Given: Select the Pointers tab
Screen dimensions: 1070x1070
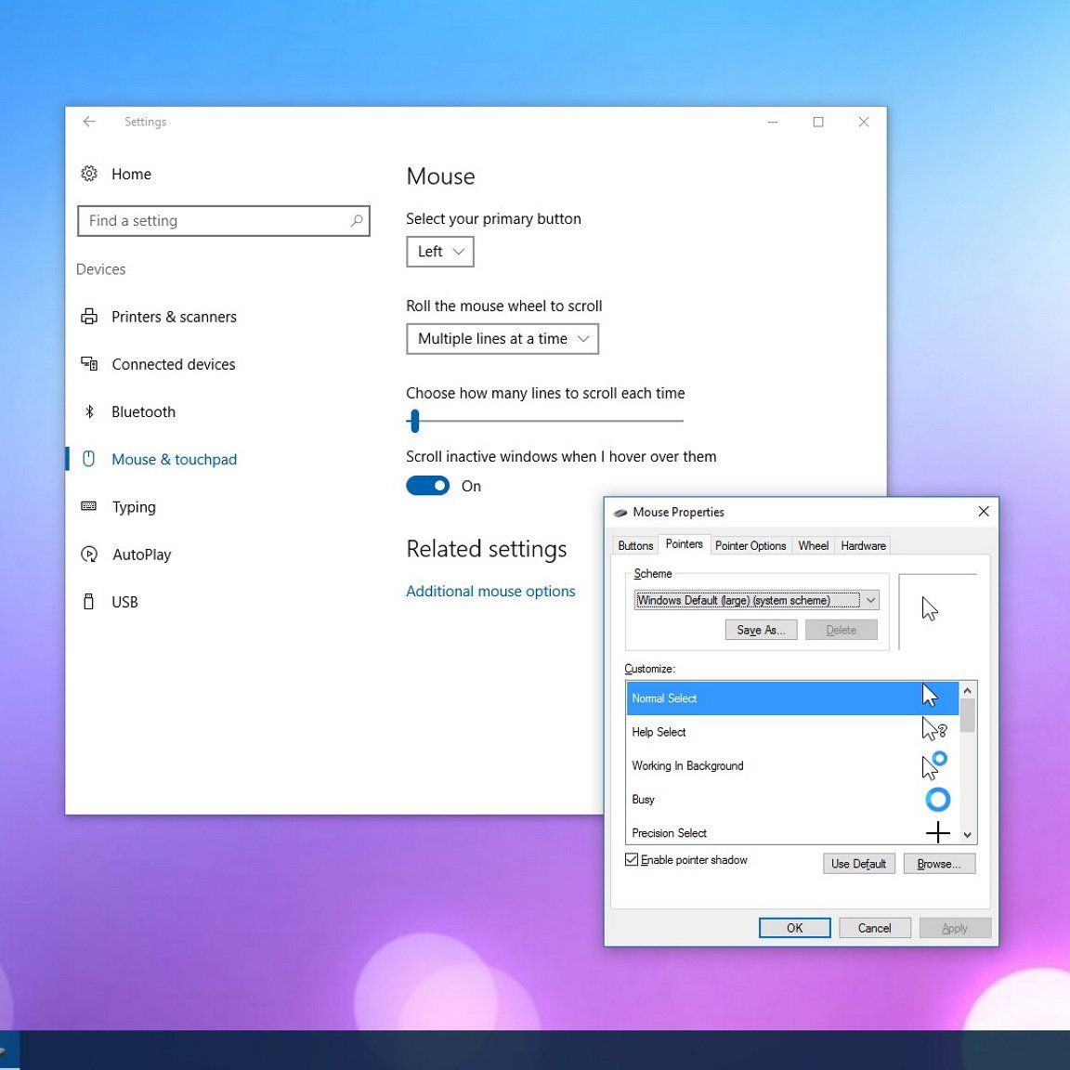Looking at the screenshot, I should (x=684, y=544).
